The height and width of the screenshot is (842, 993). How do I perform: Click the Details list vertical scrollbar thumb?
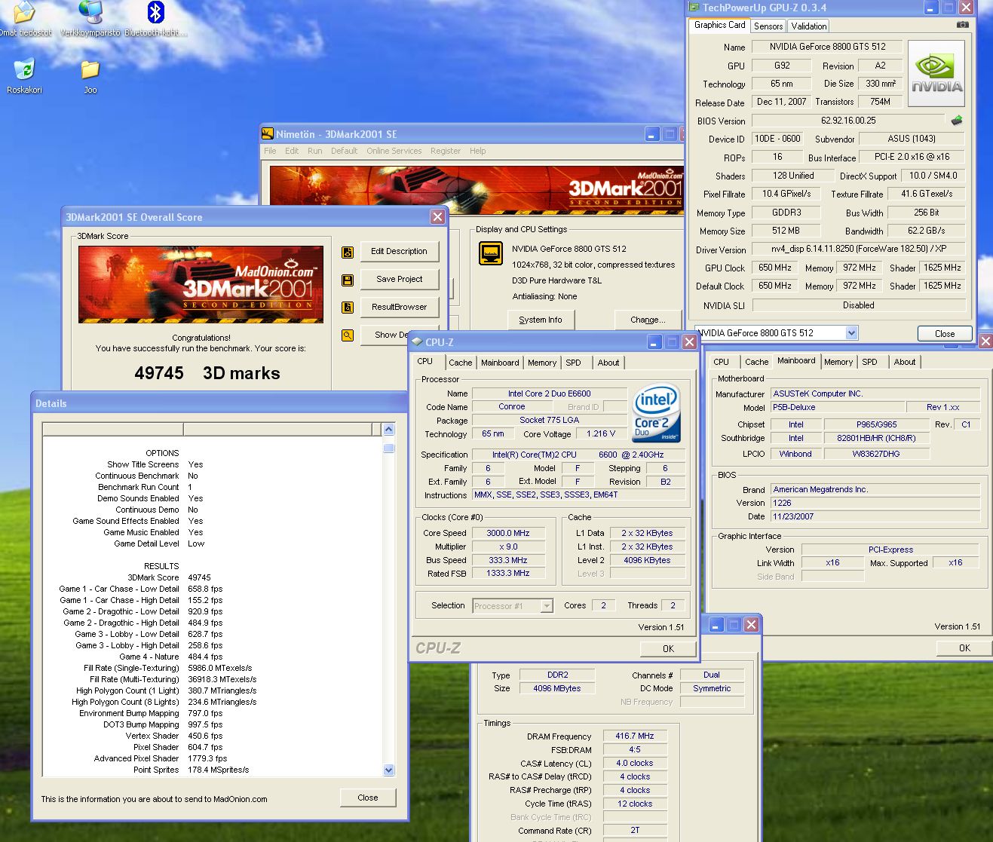click(x=388, y=448)
